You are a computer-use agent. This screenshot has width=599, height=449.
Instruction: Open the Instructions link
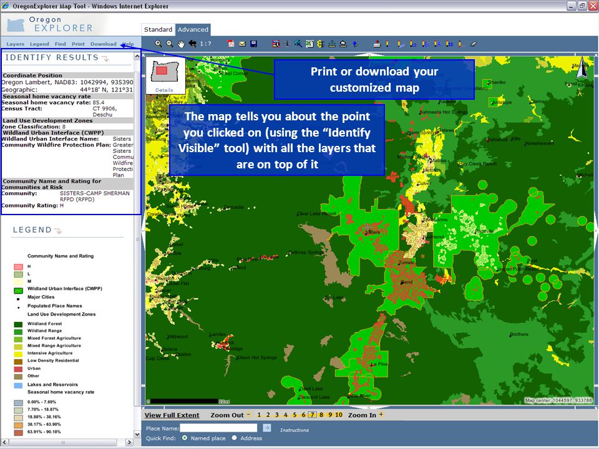coord(294,430)
